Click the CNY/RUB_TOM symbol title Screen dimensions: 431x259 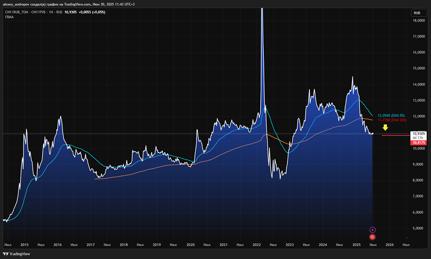[x=27, y=12]
